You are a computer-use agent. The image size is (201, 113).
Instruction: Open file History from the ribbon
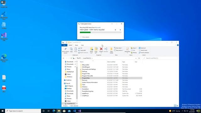(x=134, y=53)
